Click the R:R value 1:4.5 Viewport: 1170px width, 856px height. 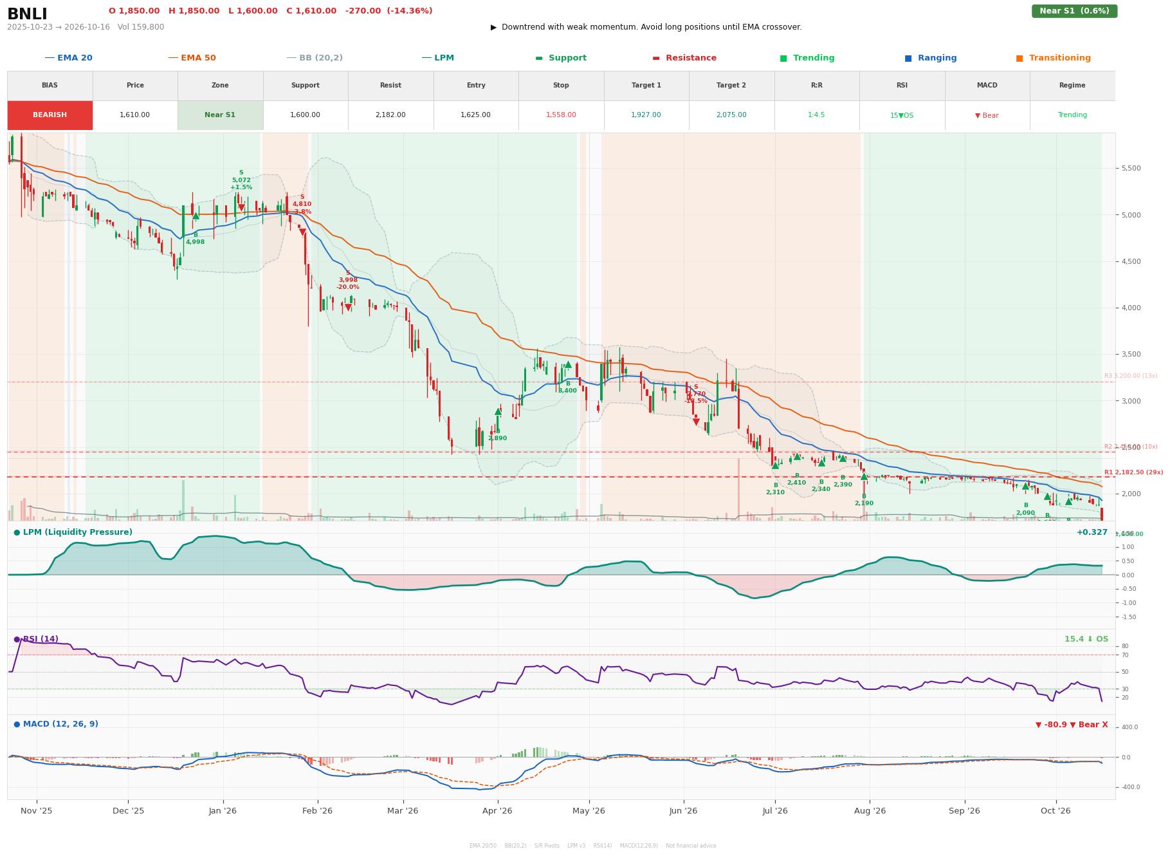816,115
